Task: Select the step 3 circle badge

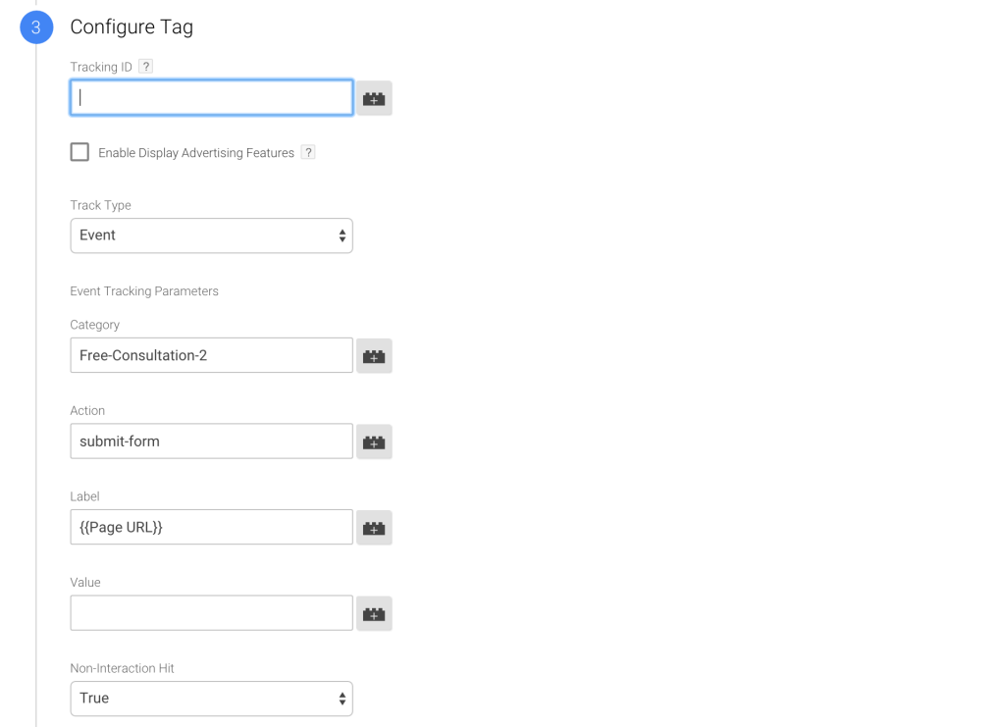Action: click(36, 26)
